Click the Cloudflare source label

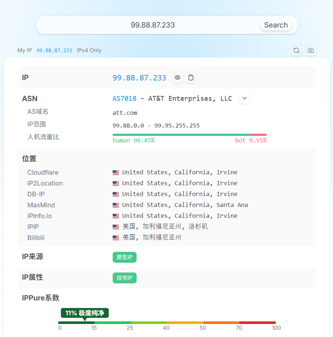43,172
